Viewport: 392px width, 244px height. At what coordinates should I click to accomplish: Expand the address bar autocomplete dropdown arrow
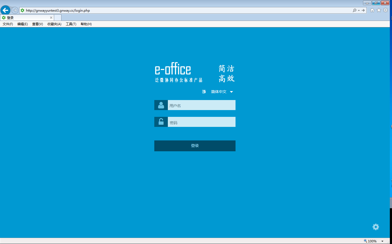tap(359, 11)
